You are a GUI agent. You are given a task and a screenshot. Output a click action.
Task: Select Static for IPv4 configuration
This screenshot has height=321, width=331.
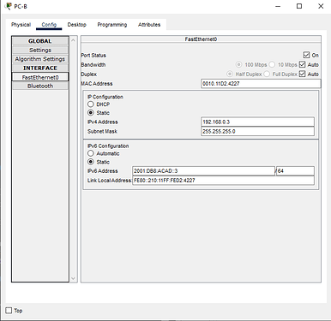tap(91, 113)
